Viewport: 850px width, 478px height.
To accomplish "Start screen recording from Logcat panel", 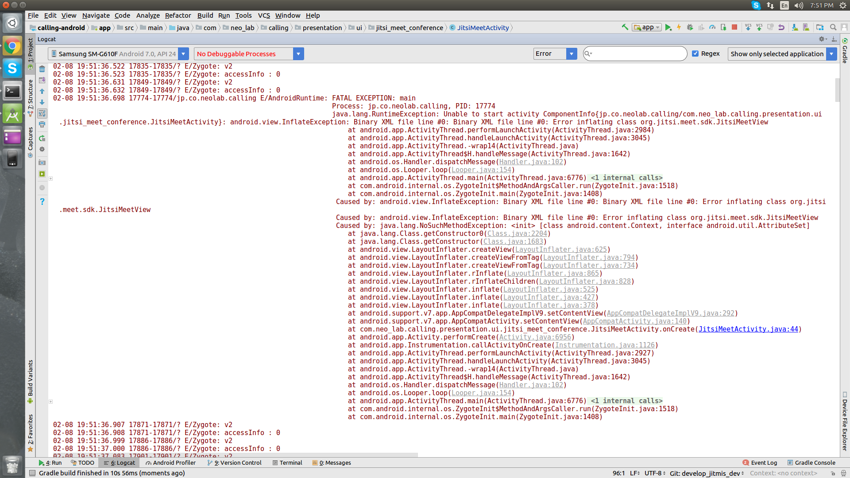I will pos(42,173).
